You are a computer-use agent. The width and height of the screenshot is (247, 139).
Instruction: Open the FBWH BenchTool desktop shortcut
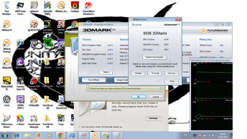click(x=61, y=102)
